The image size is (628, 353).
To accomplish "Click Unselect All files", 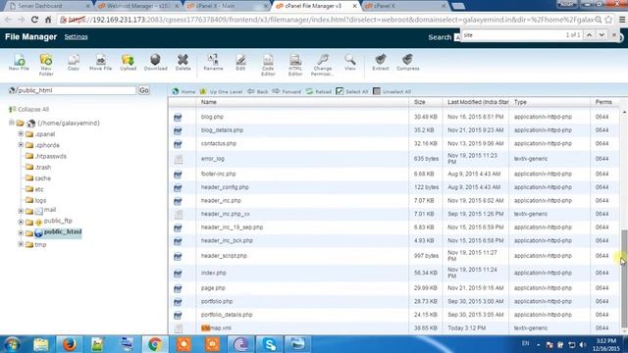I will tap(392, 91).
